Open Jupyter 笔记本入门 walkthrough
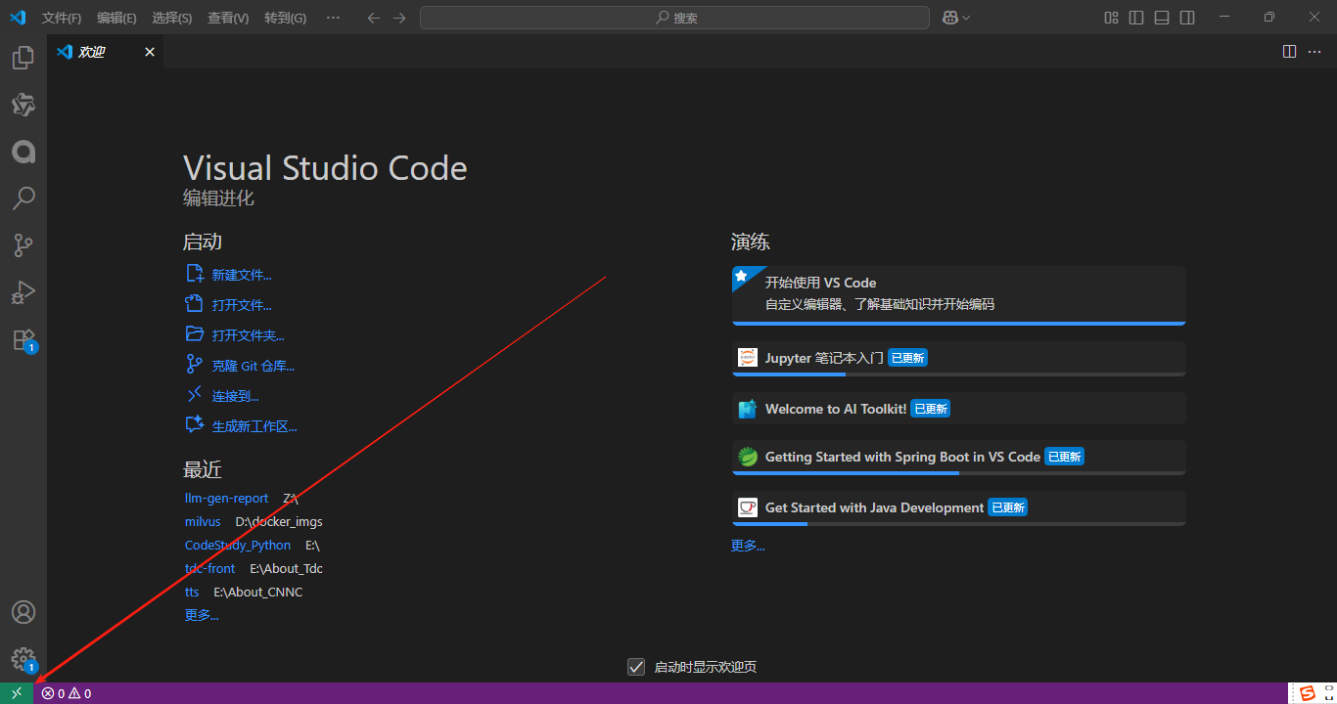 [x=959, y=359]
